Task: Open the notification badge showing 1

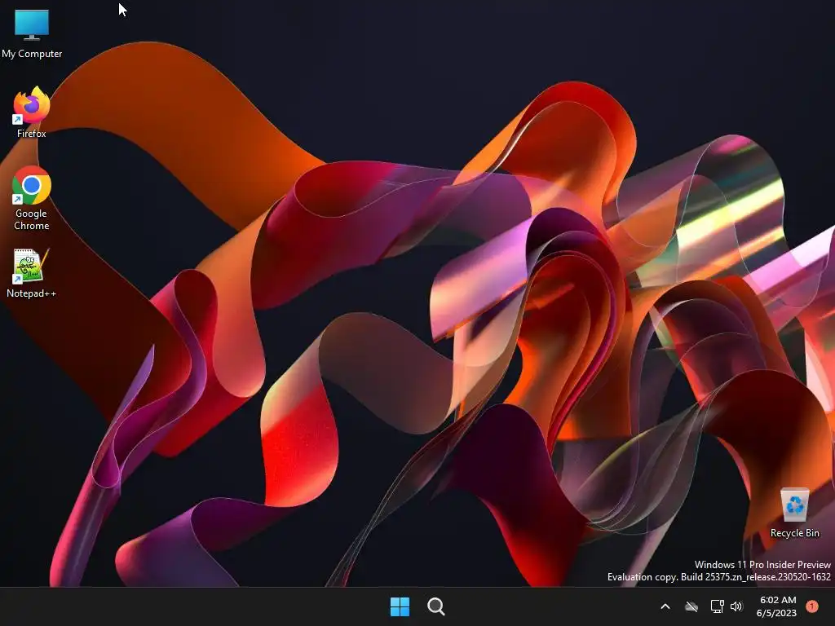Action: coord(812,606)
